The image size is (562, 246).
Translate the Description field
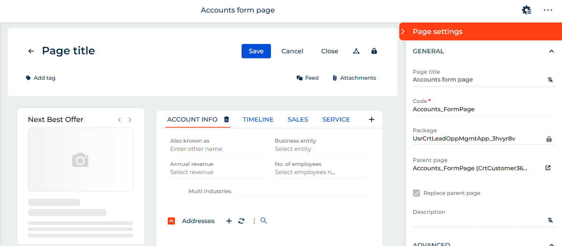pyautogui.click(x=550, y=220)
